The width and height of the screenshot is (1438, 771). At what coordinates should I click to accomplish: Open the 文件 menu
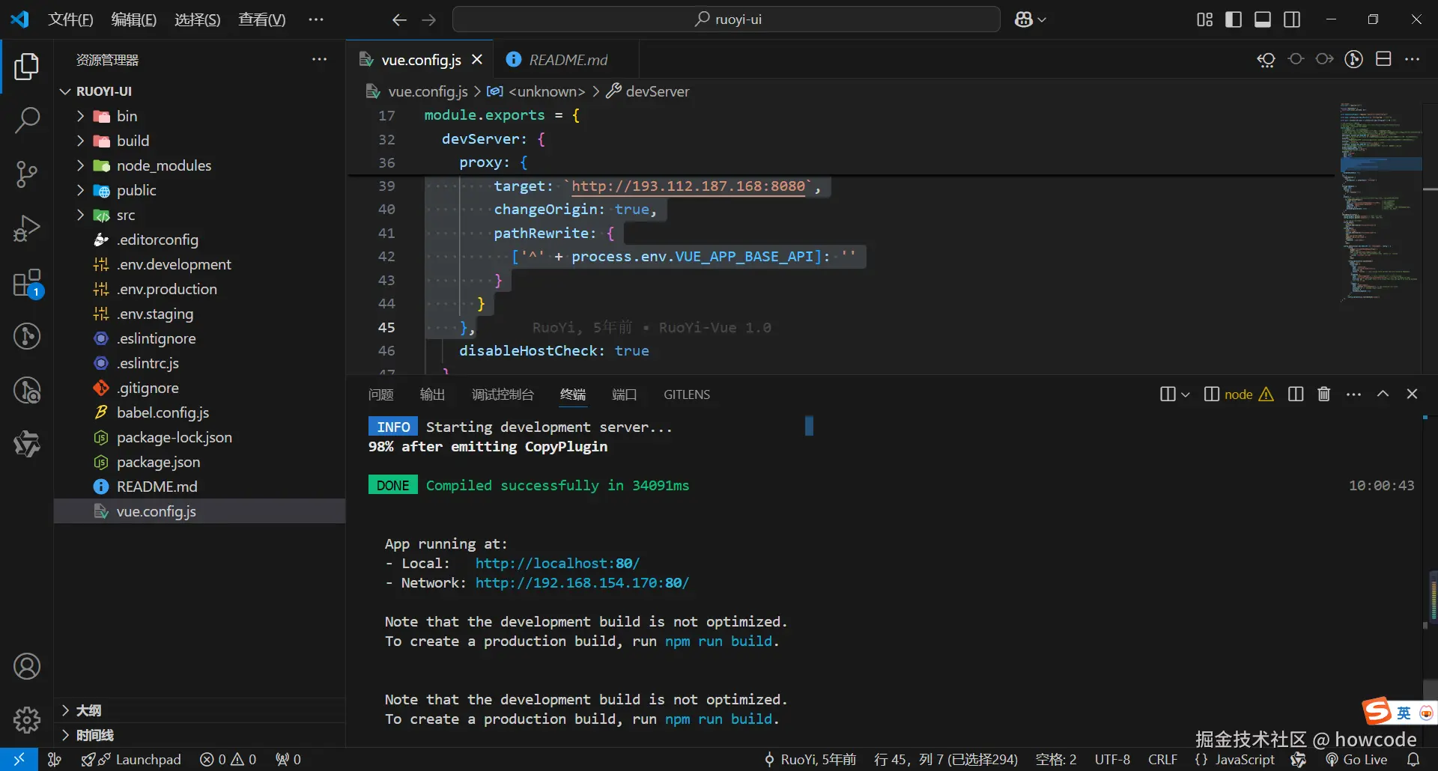click(70, 19)
